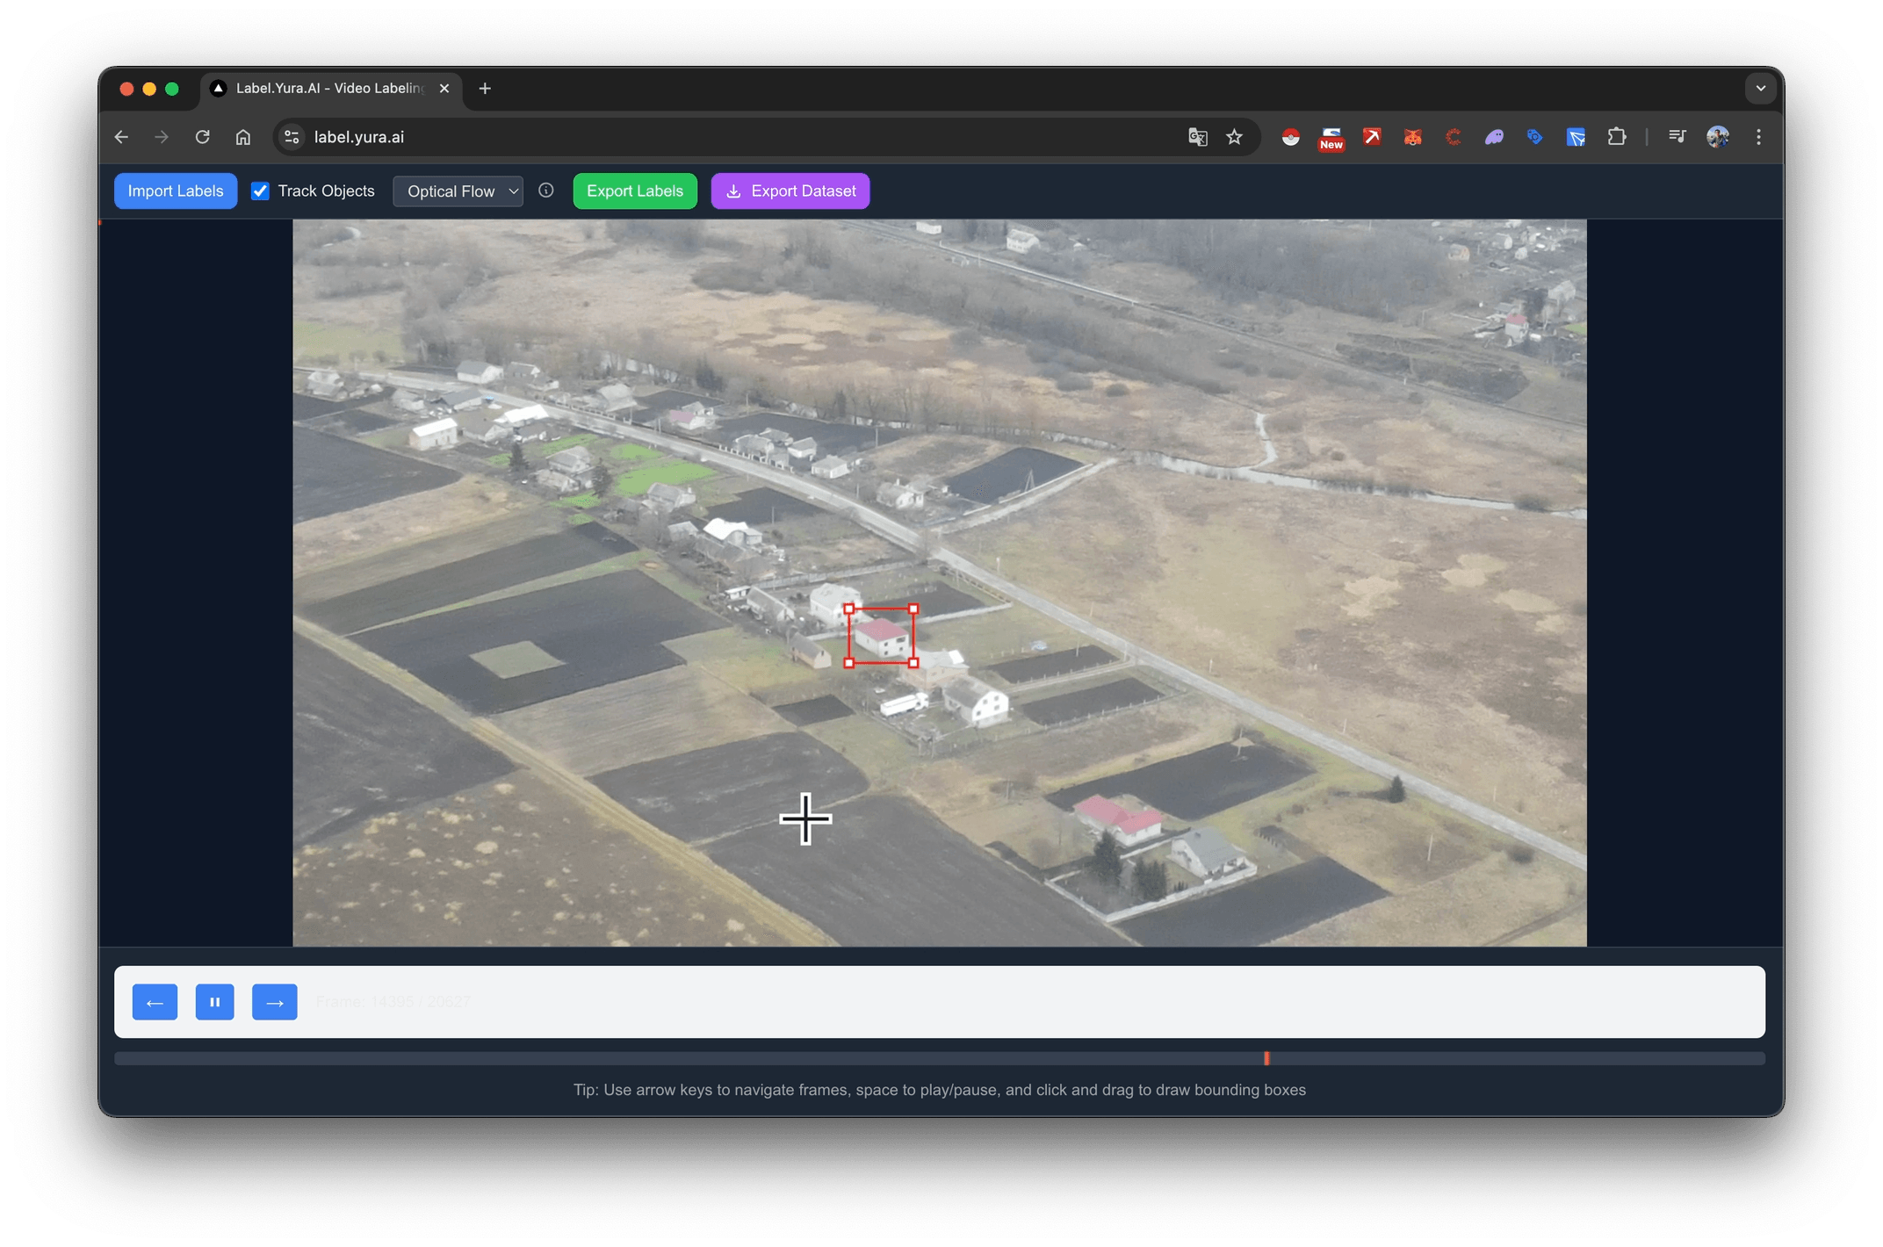
Task: Open the info tooltip next to Optical Flow
Action: [546, 191]
